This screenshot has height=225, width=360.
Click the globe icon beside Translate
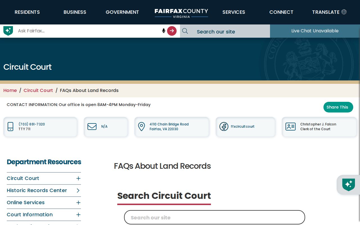pyautogui.click(x=344, y=12)
